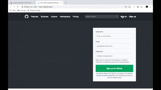Open the Features nav item
The image size is (161, 90).
pos(34,17)
